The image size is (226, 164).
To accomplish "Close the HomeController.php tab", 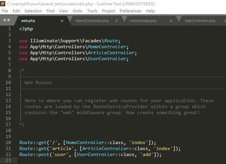I will click(x=116, y=21).
